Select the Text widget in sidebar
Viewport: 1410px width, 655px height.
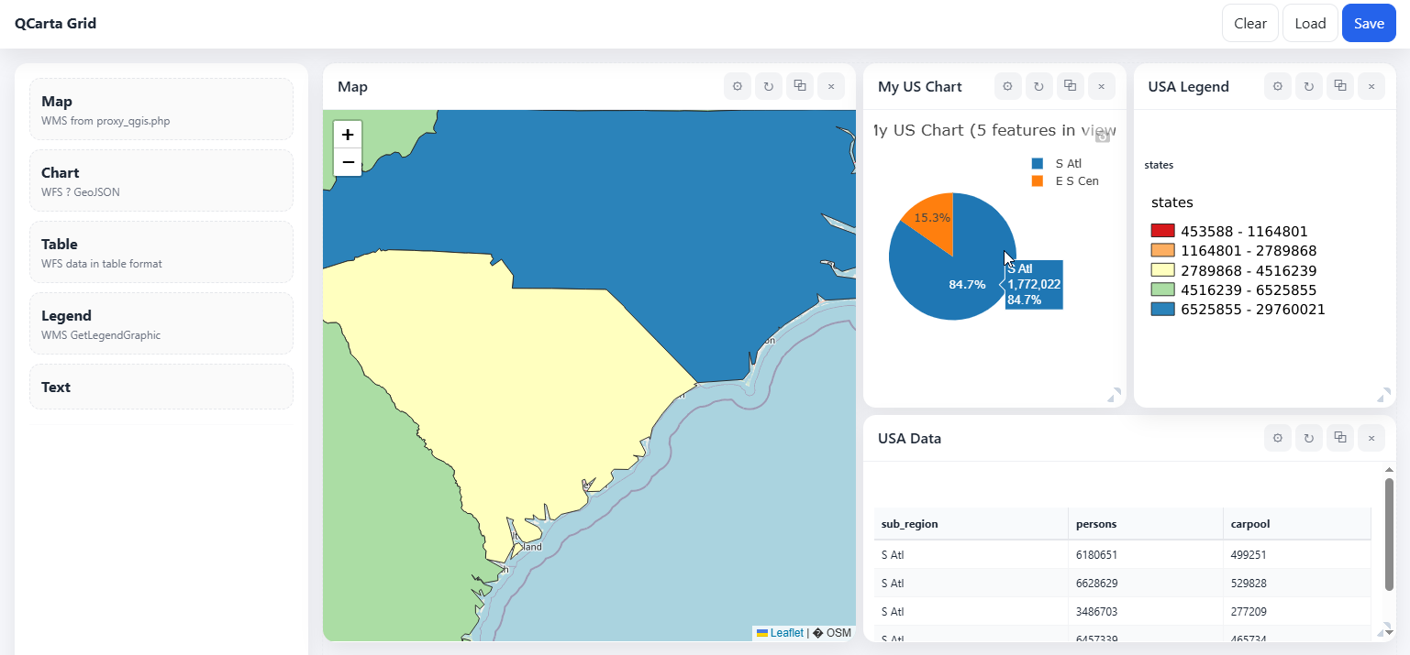click(x=161, y=387)
